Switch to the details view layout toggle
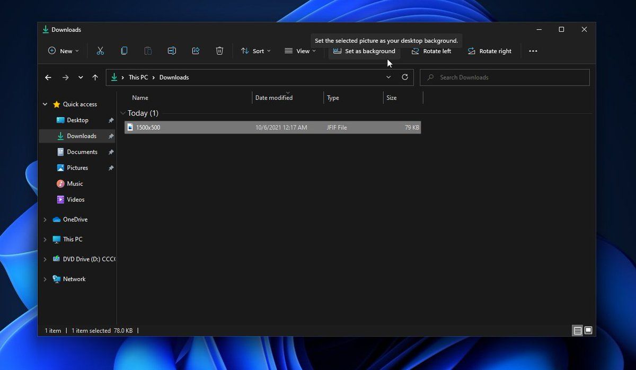Image resolution: width=636 pixels, height=370 pixels. tap(577, 330)
